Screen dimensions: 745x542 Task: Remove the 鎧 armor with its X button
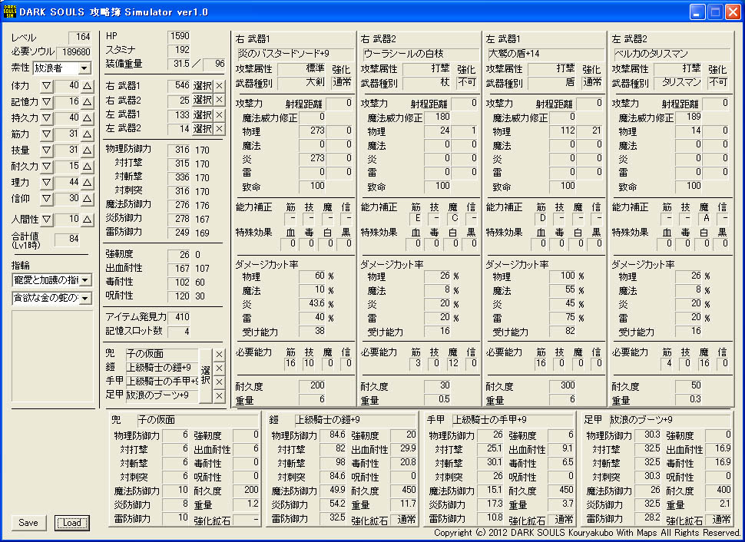point(219,368)
